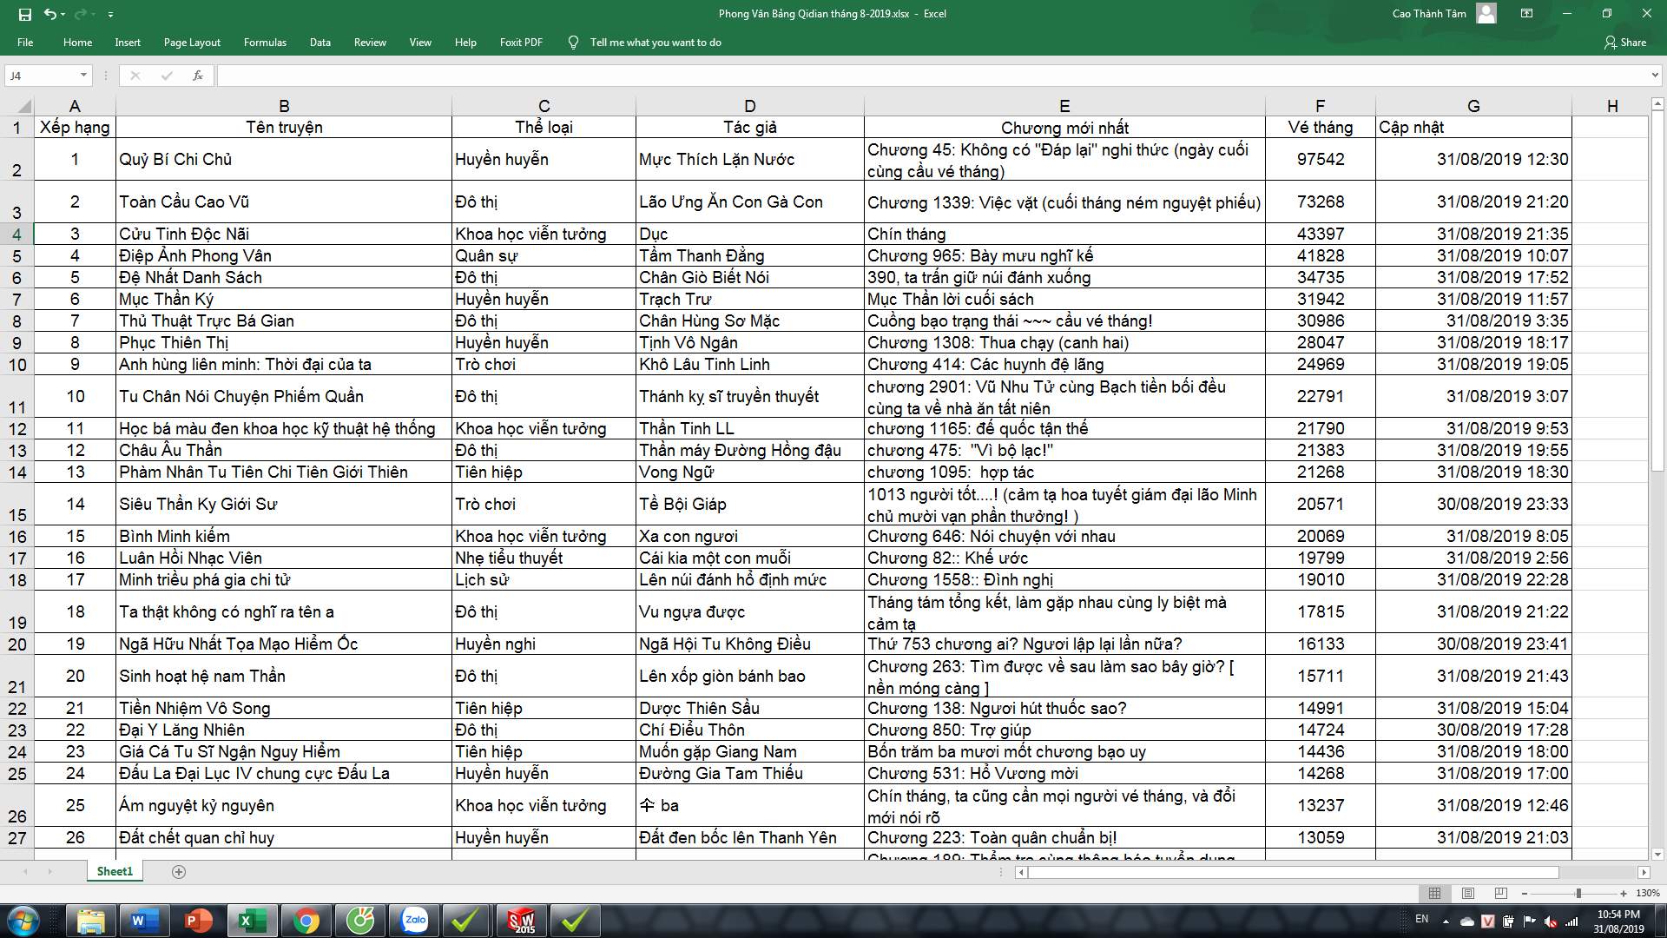Viewport: 1667px width, 938px height.
Task: Open the Formulas ribbon tab
Action: [265, 43]
